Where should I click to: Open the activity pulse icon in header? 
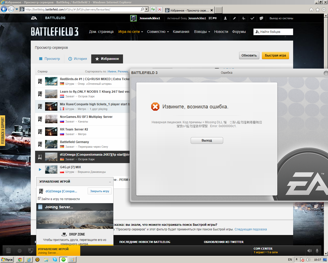243,18
